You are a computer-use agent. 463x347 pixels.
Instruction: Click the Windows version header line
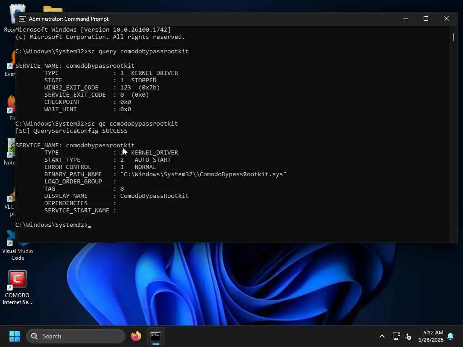[x=93, y=29]
